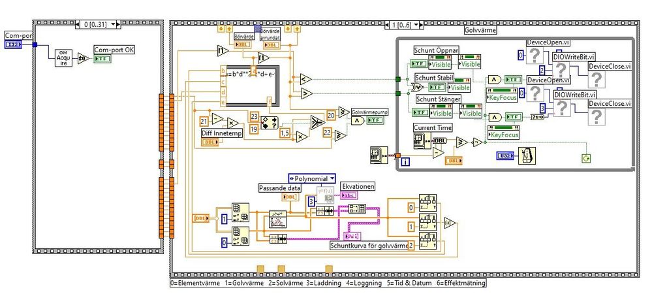Screen dimensions: 652x294
Task: Click the numeric constant 23
Action: coord(254,117)
